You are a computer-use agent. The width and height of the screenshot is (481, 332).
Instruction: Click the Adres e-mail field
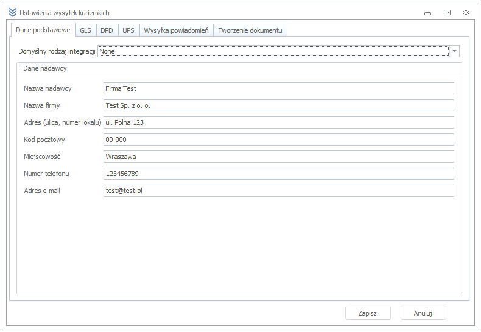click(x=279, y=191)
